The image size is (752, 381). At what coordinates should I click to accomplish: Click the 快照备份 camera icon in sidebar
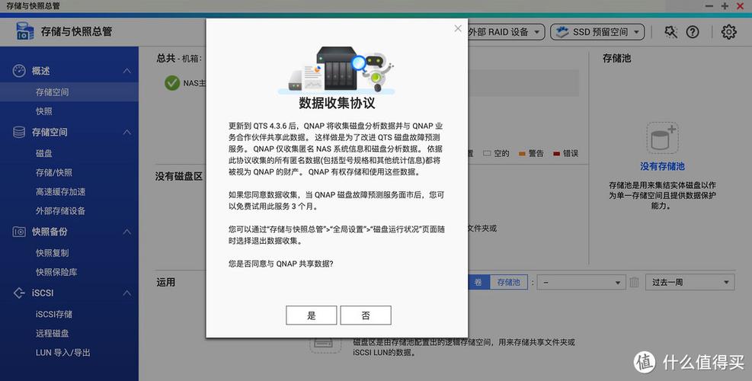coord(19,232)
